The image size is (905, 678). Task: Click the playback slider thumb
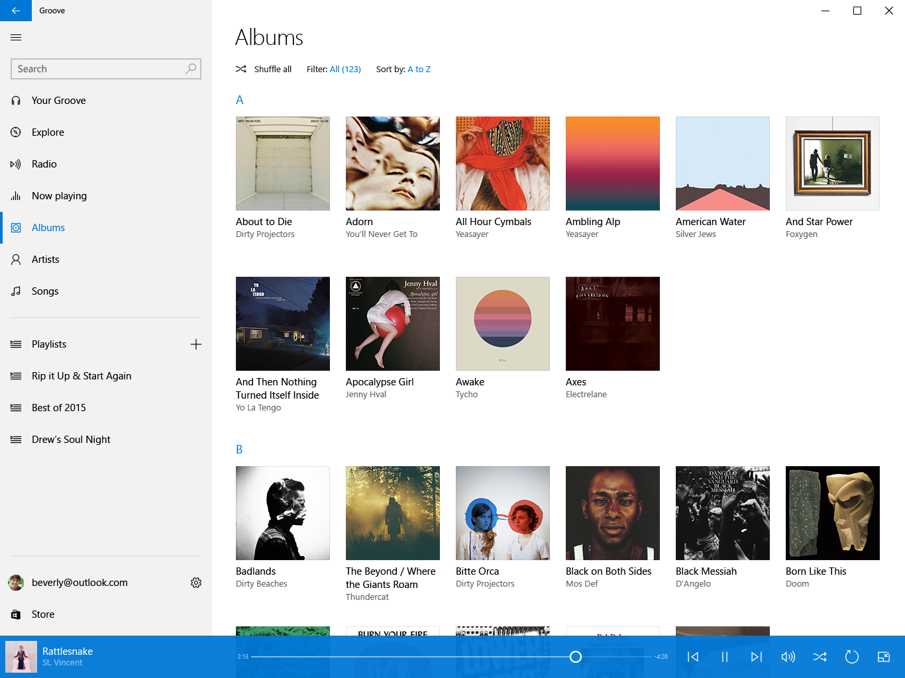point(576,657)
